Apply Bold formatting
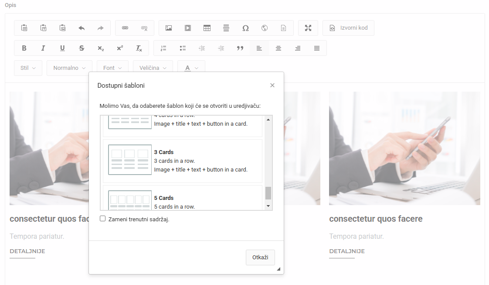This screenshot has width=489, height=285. [x=24, y=48]
